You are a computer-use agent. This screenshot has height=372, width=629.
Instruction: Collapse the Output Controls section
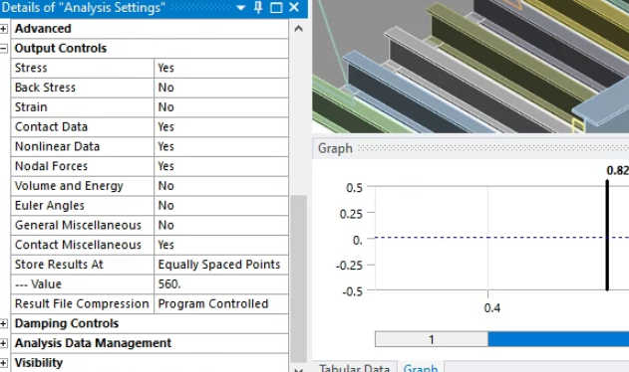4,49
